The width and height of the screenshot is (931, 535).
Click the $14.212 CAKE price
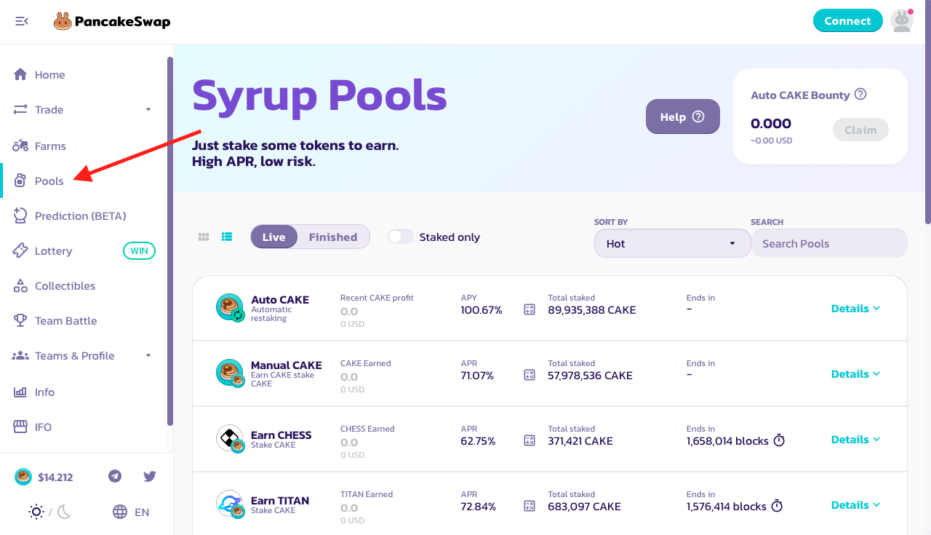(55, 477)
